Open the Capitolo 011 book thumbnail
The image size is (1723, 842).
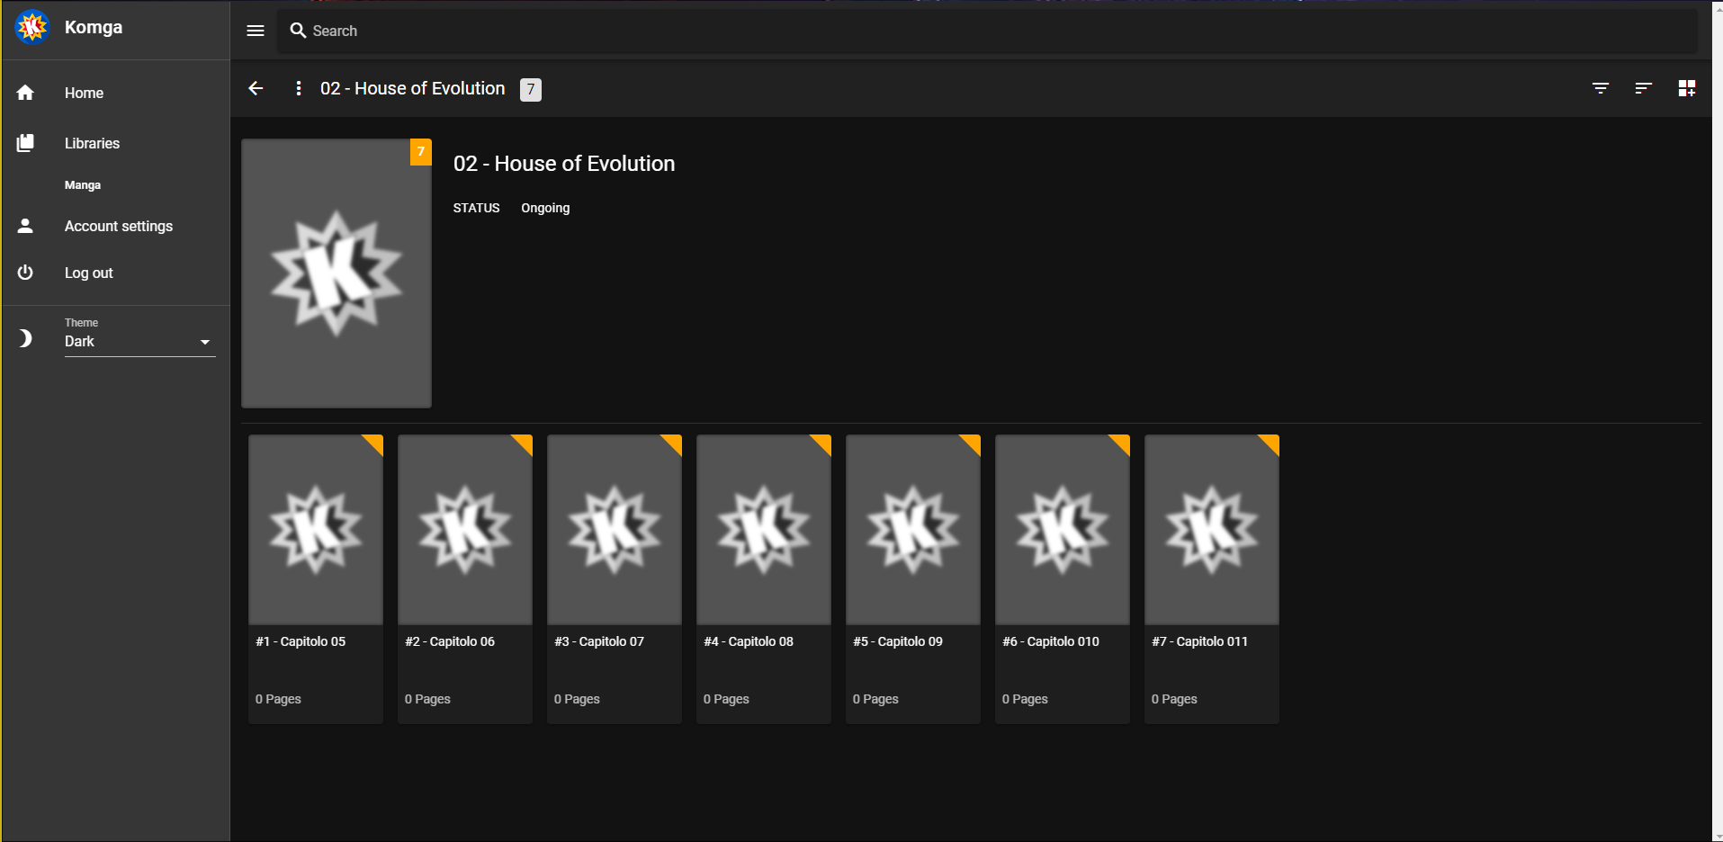pyautogui.click(x=1212, y=530)
